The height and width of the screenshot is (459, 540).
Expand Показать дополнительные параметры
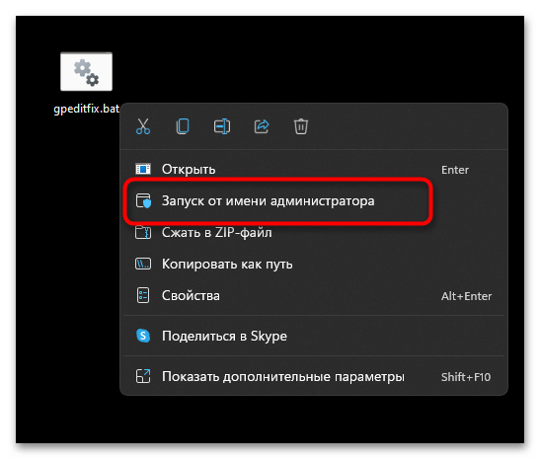point(313,377)
